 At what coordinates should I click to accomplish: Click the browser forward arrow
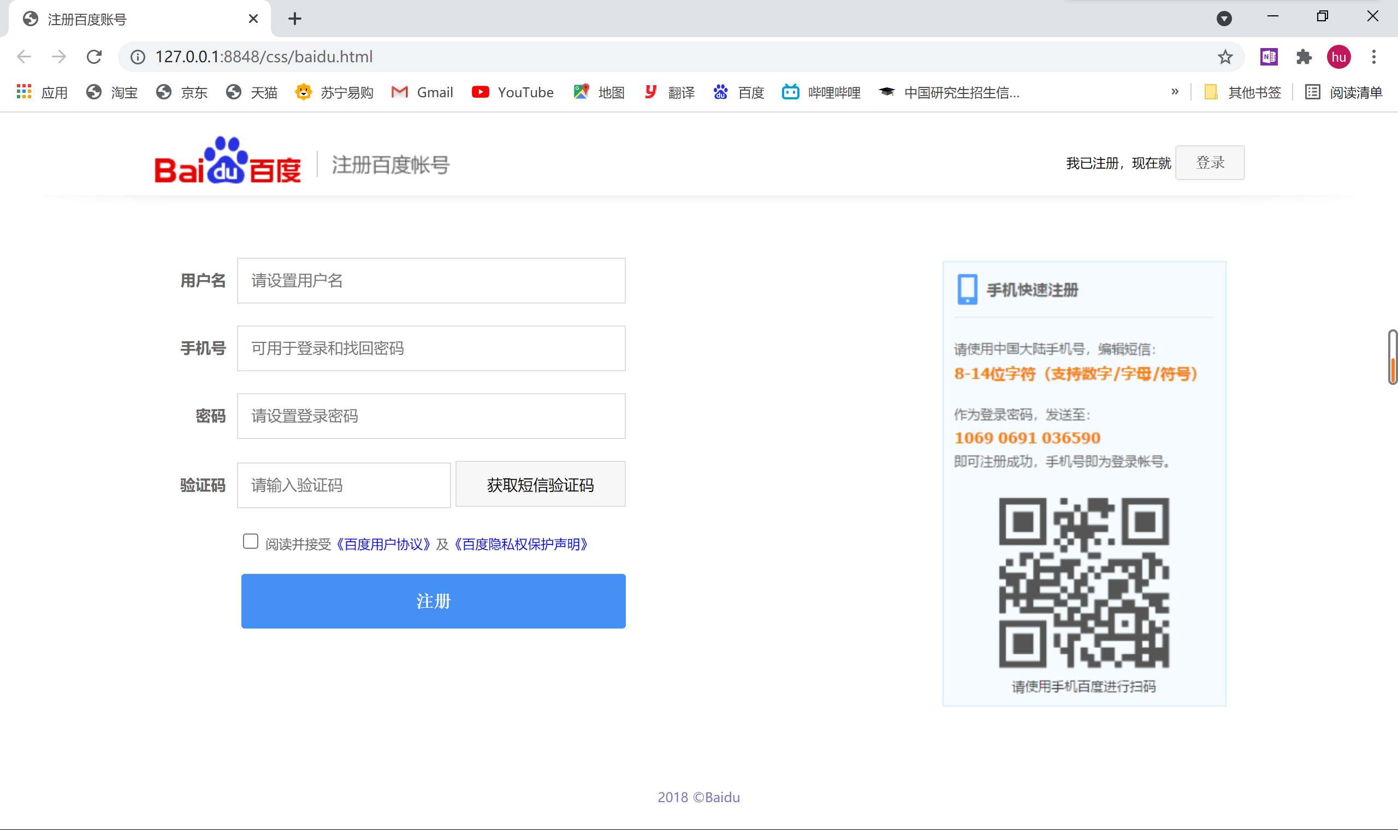tap(59, 56)
